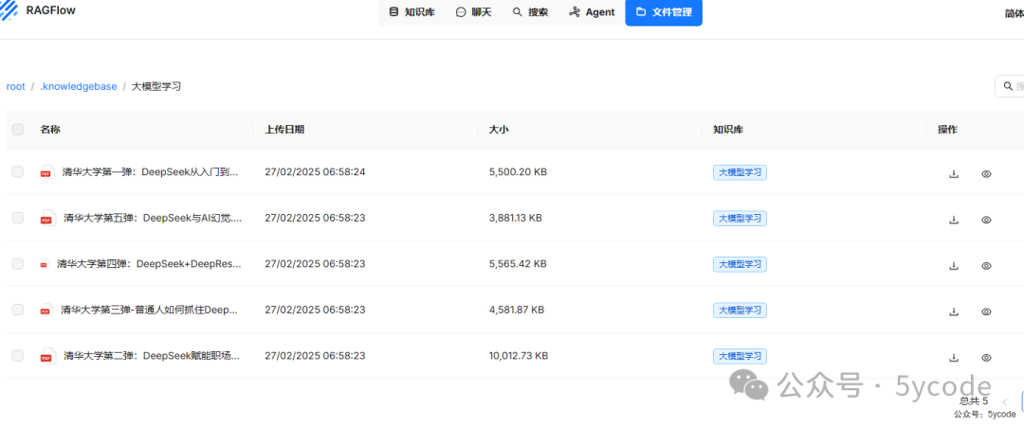The width and height of the screenshot is (1024, 427).
Task: Click PDF icon of 清华大学第五弹 file
Action: [47, 219]
